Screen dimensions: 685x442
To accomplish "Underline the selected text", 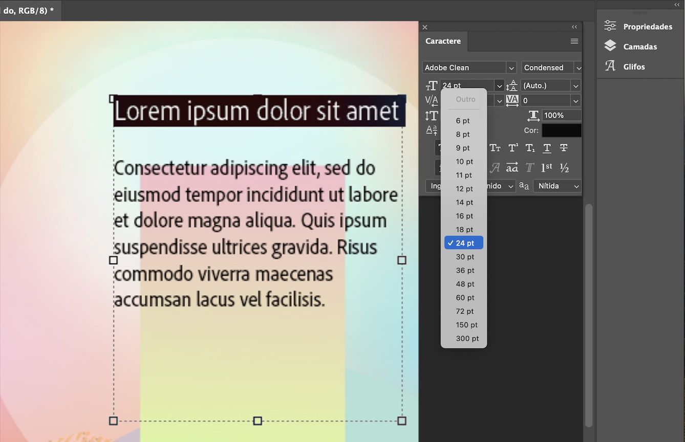I will pos(547,147).
